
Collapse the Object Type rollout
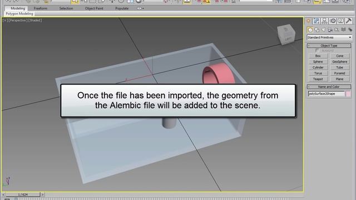tap(329, 46)
